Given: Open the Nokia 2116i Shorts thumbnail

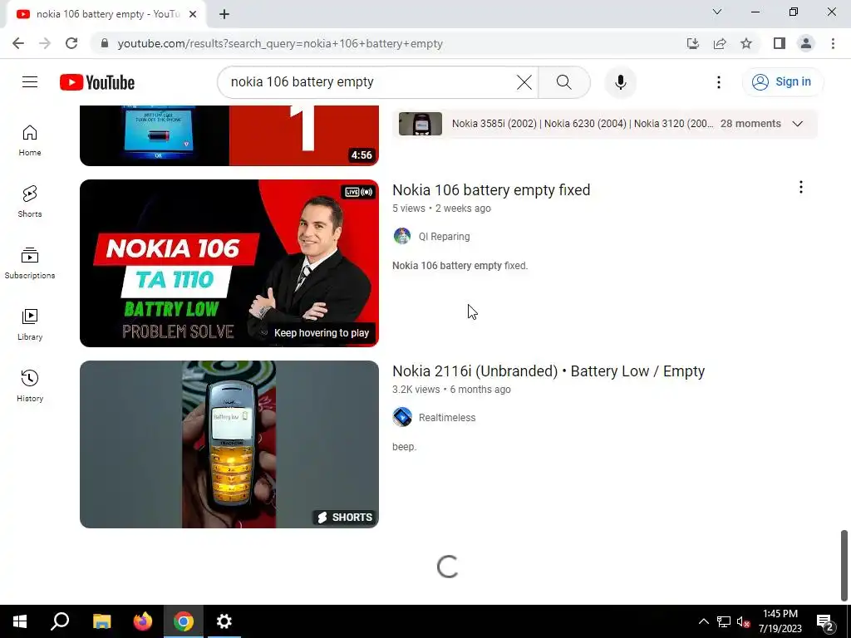Looking at the screenshot, I should [229, 444].
